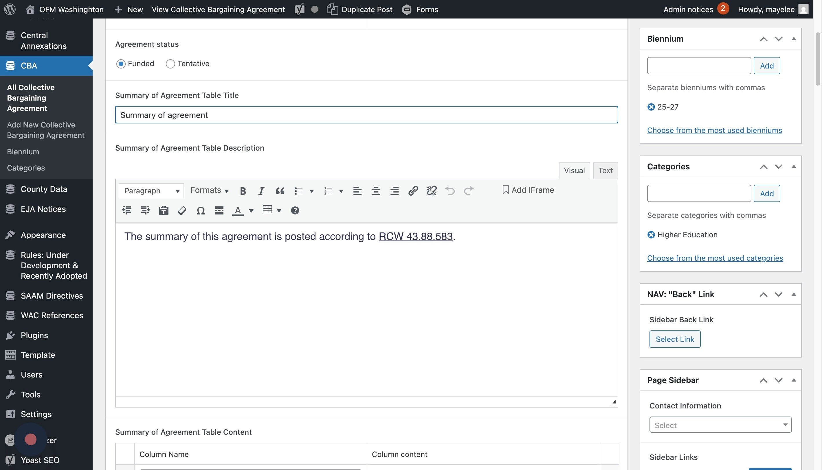Open the Paragraph format dropdown
Image resolution: width=822 pixels, height=470 pixels.
click(x=151, y=191)
